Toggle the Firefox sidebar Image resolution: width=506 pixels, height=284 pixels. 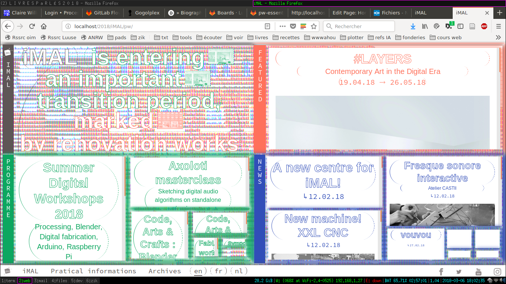(x=460, y=26)
